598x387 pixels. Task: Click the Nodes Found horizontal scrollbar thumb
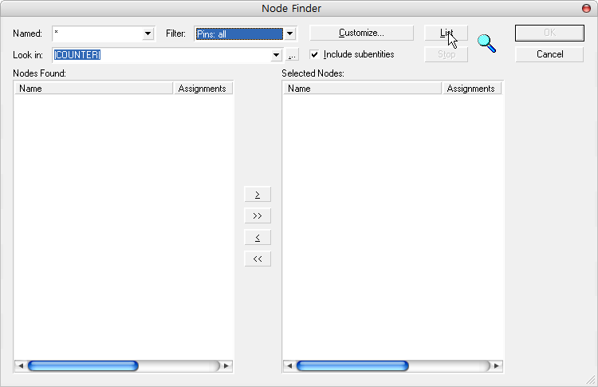pyautogui.click(x=83, y=365)
